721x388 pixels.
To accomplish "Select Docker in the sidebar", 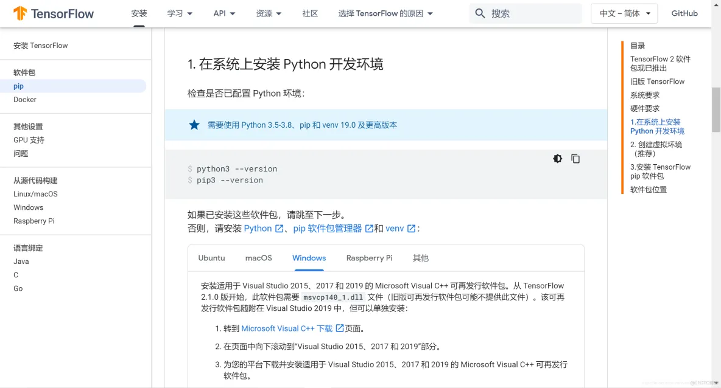I will [25, 100].
